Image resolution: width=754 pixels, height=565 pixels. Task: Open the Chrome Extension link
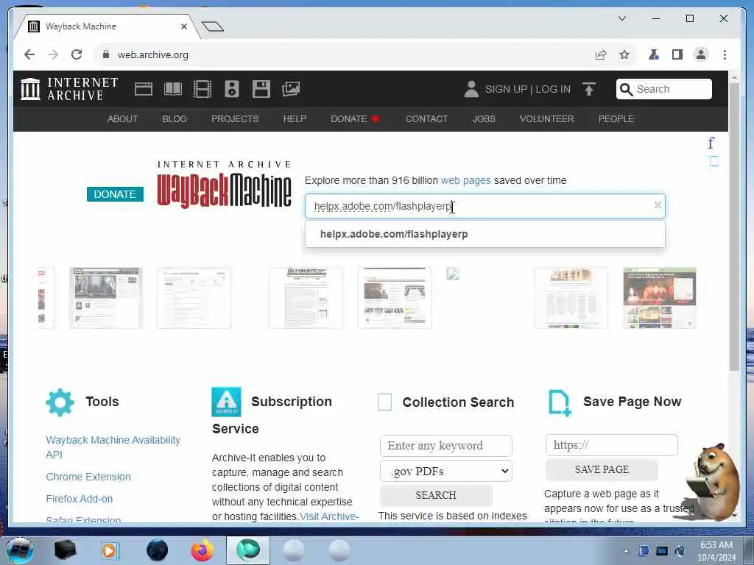coord(88,477)
